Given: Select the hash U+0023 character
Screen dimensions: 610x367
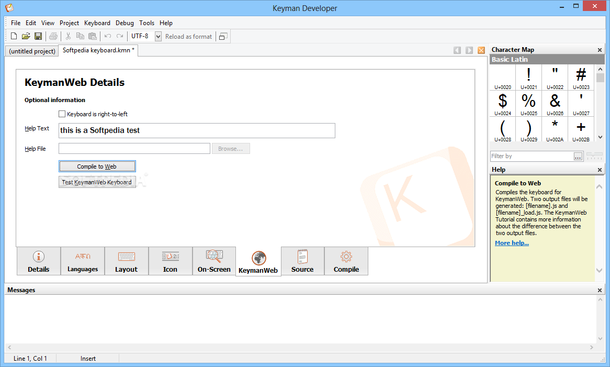Looking at the screenshot, I should click(581, 77).
